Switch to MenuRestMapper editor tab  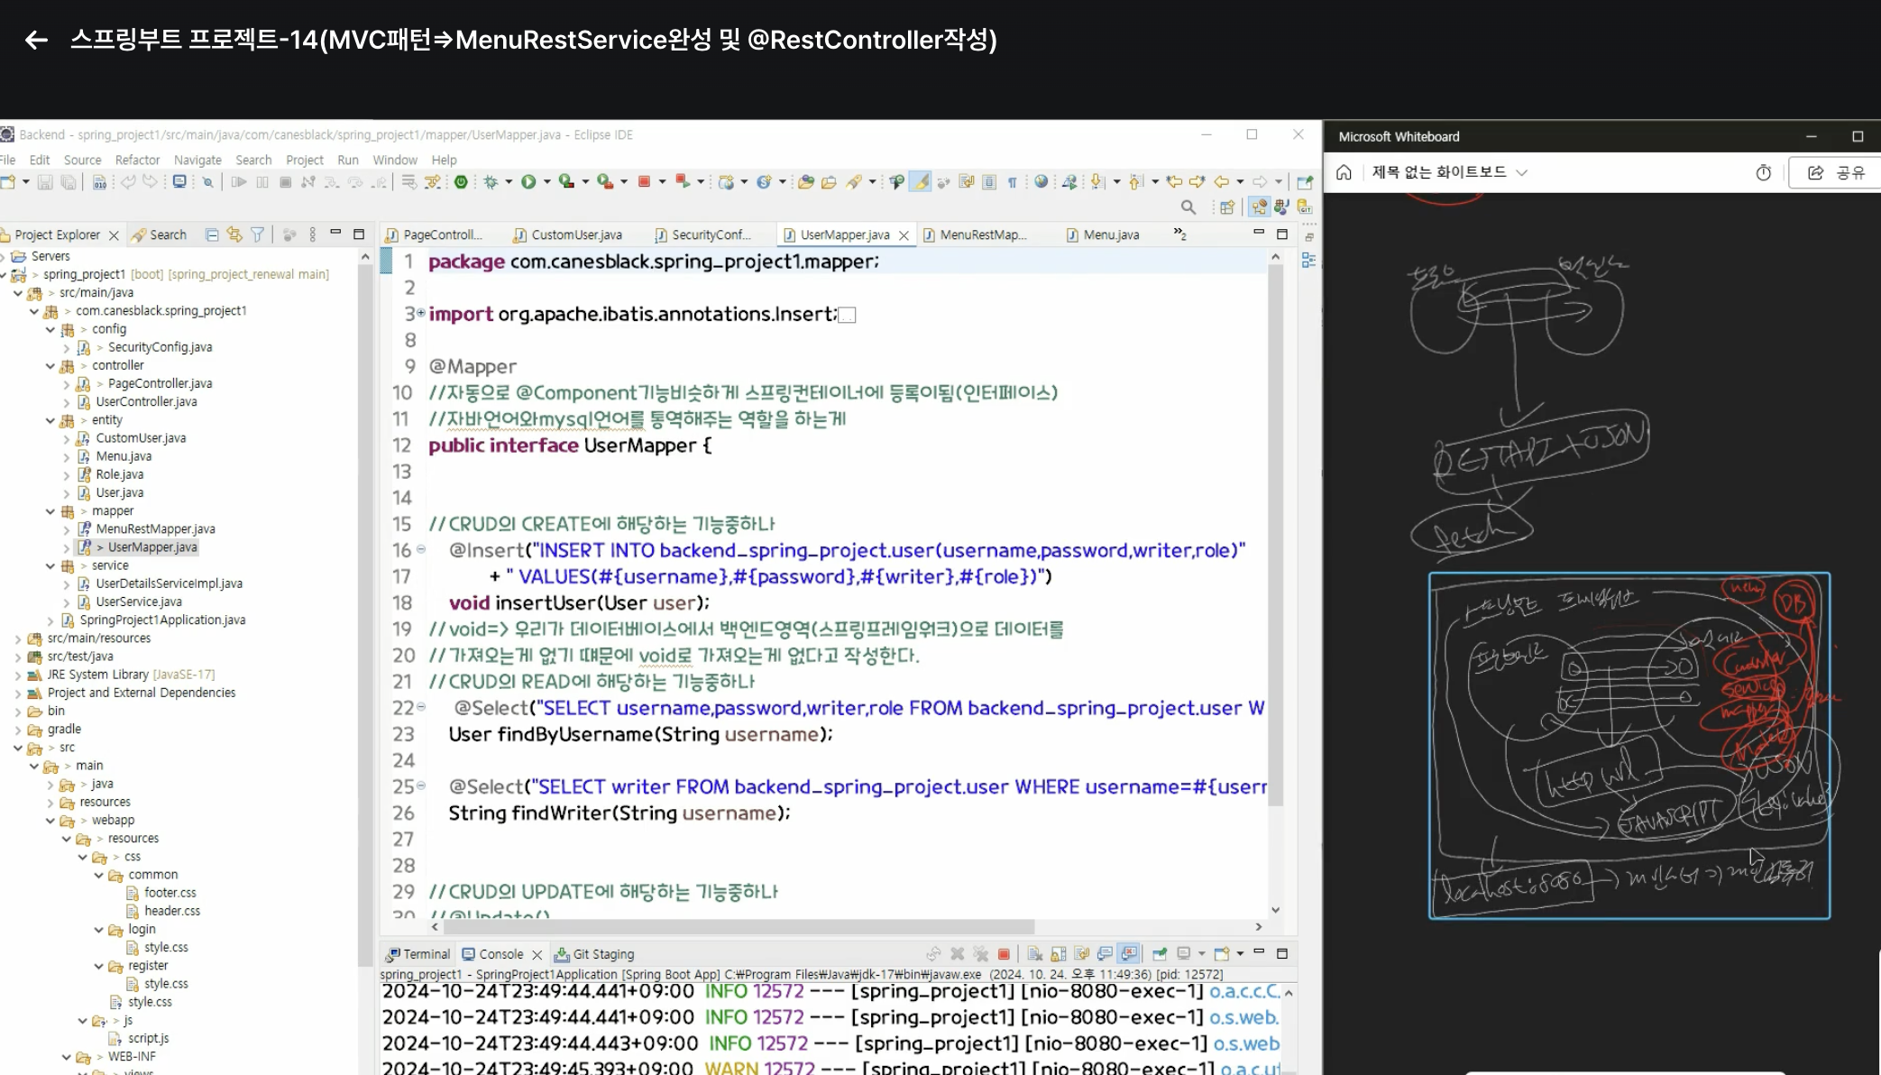981,234
